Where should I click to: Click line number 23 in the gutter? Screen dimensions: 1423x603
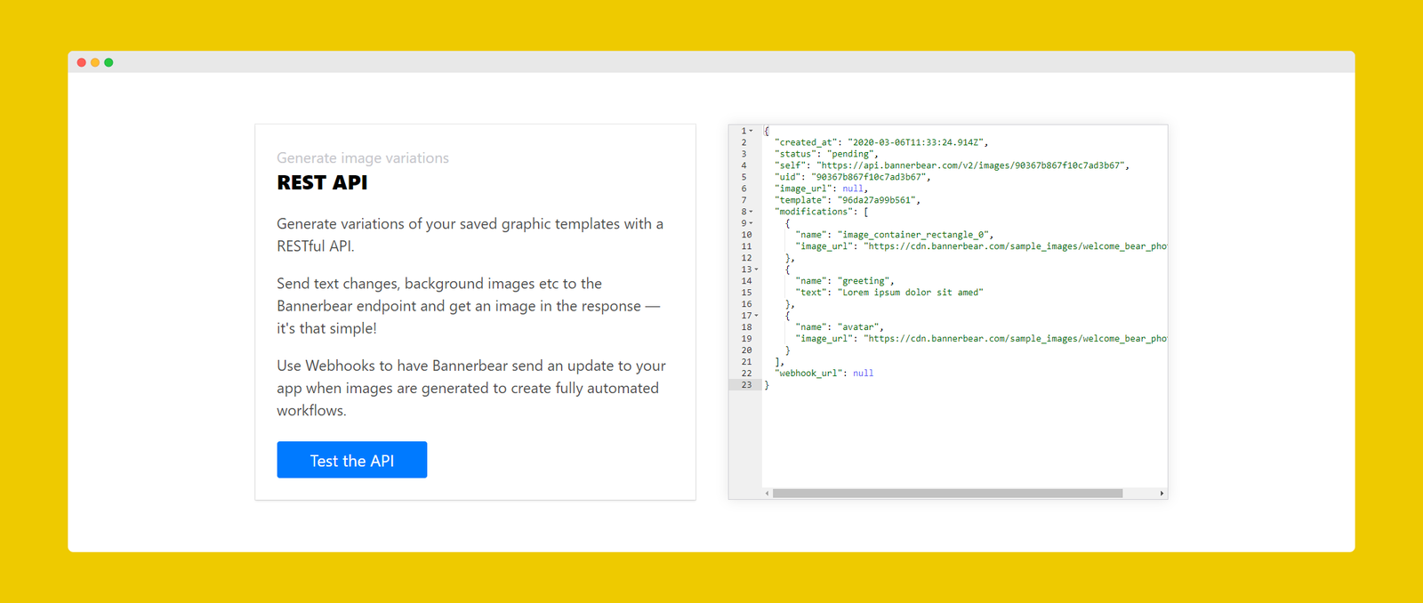pos(746,385)
